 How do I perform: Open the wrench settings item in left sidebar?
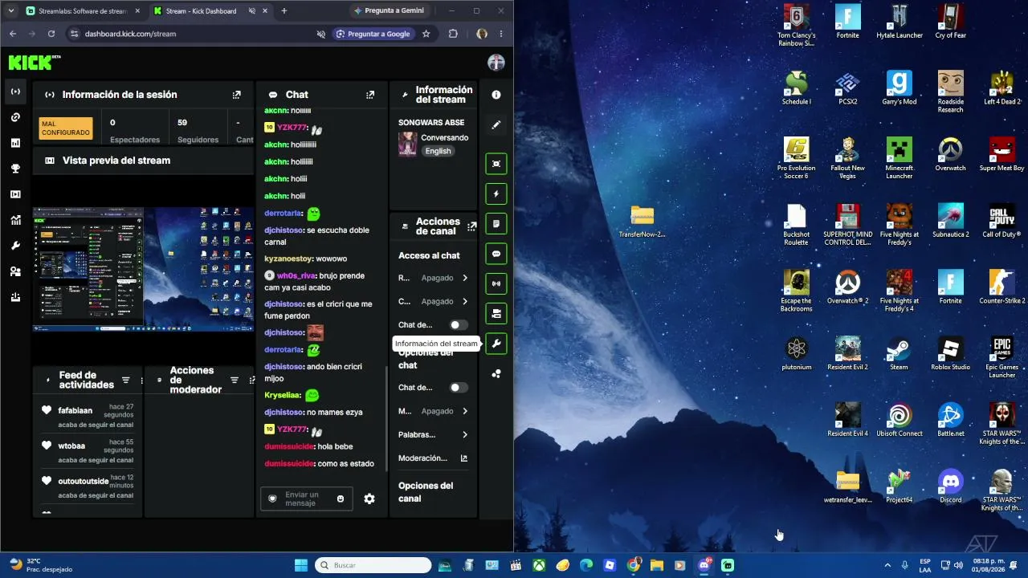click(15, 246)
